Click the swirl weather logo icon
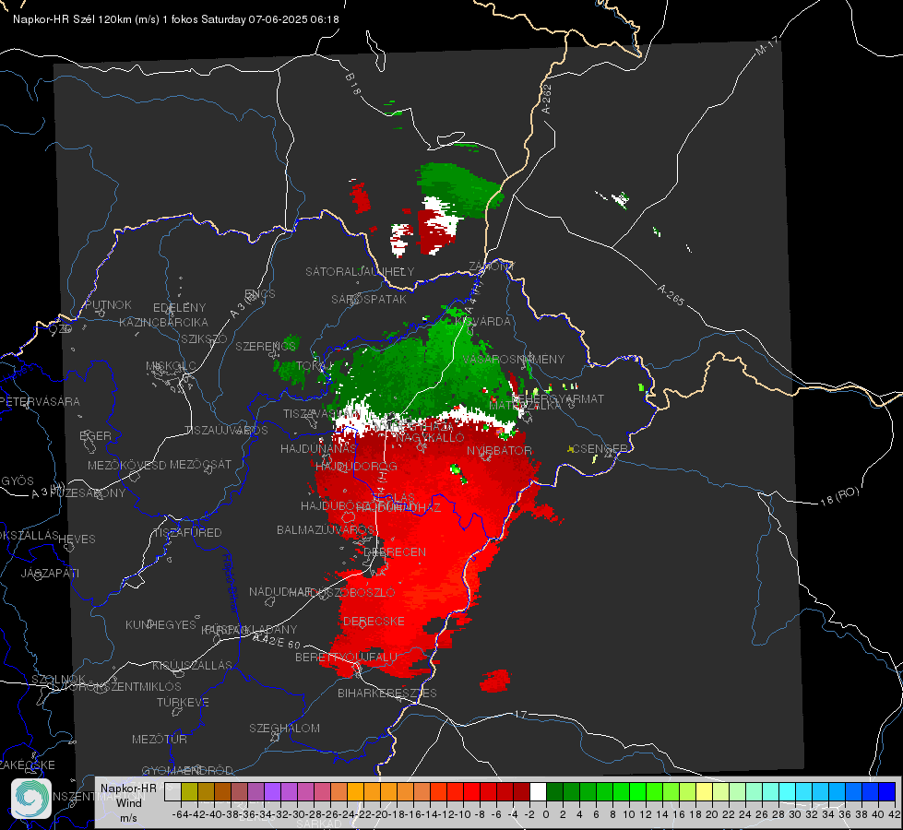This screenshot has width=903, height=830. tap(31, 799)
